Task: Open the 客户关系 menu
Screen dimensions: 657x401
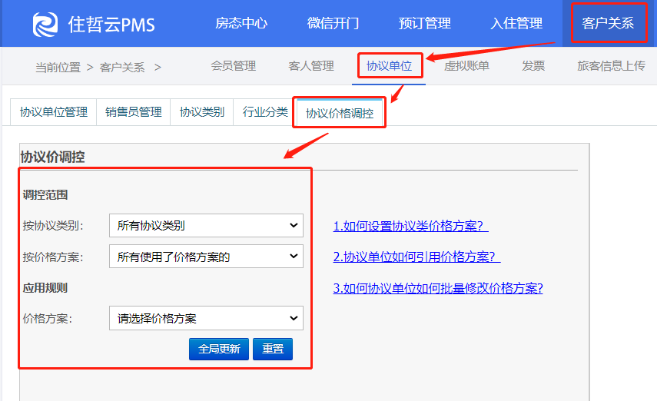Action: (x=608, y=23)
